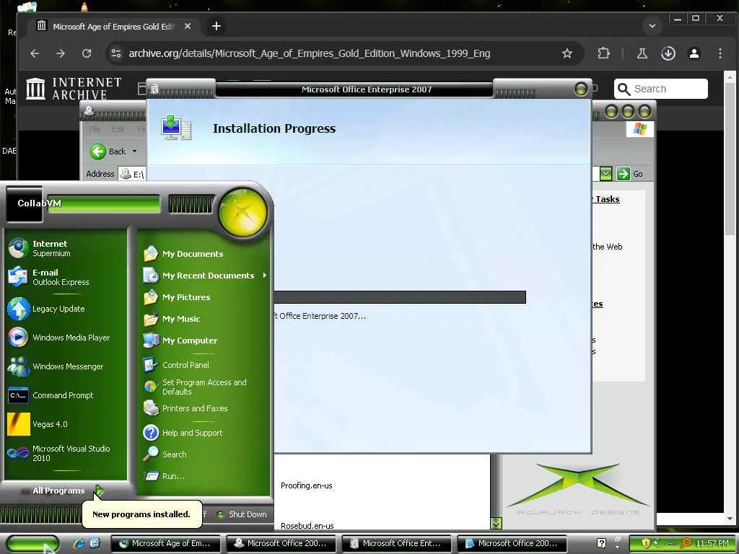The image size is (739, 554).
Task: Switch to Microsoft Age of Empires taskbar item
Action: tap(167, 543)
